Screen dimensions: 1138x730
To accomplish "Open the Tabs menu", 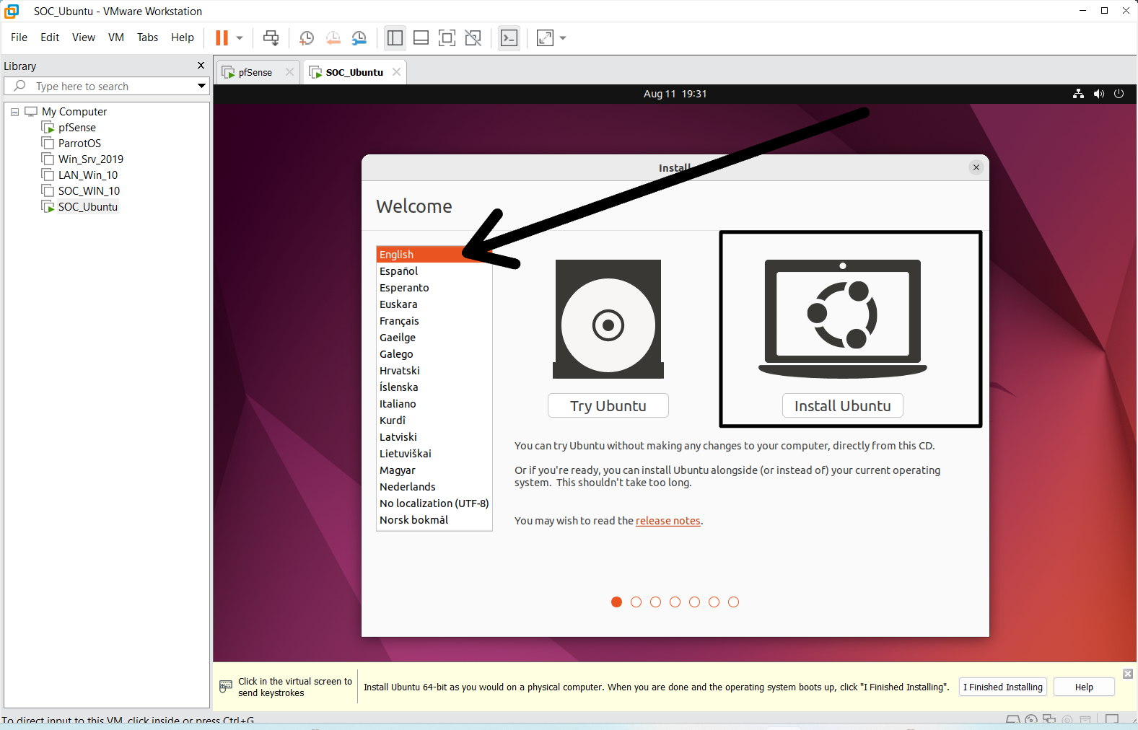I will pos(147,38).
